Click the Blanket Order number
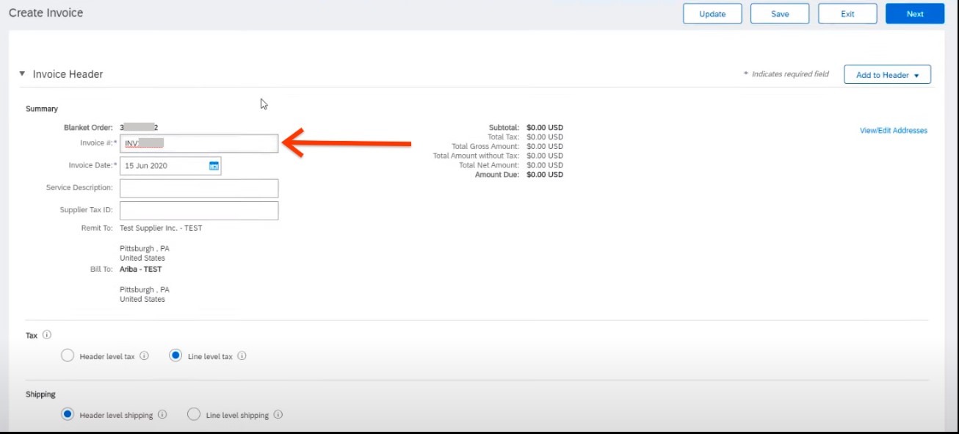 [x=140, y=128]
